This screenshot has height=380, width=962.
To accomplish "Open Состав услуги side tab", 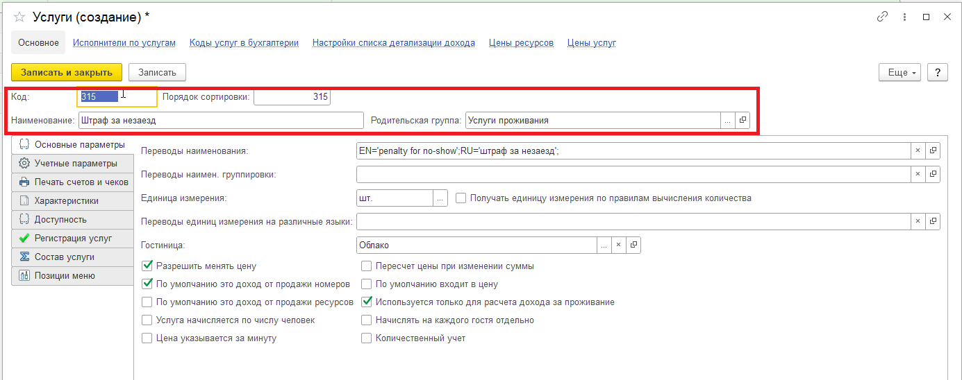I will 72,257.
